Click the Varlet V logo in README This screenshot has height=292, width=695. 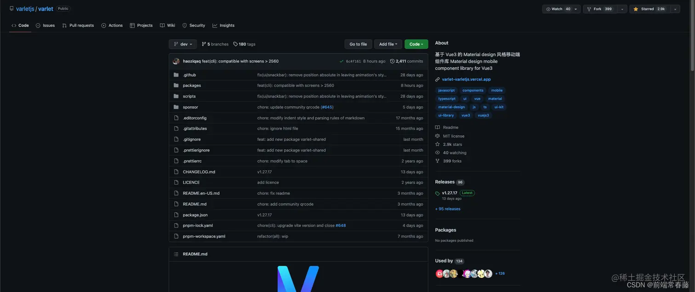tap(298, 278)
